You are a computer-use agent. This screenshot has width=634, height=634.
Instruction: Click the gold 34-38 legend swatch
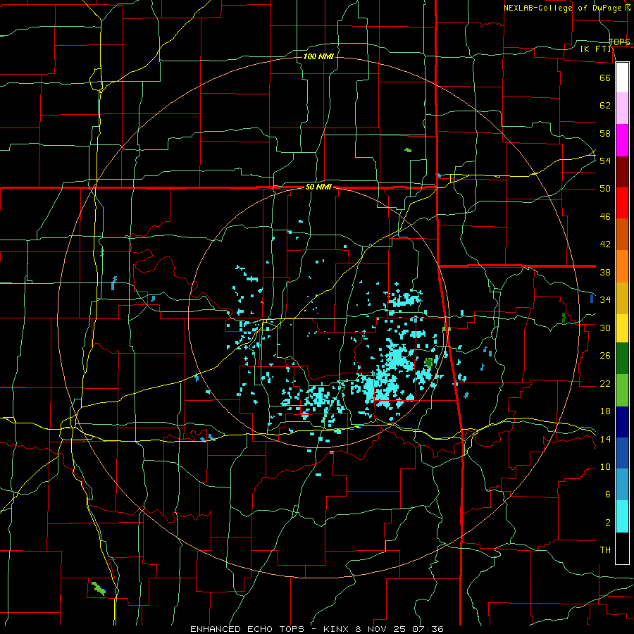point(622,298)
